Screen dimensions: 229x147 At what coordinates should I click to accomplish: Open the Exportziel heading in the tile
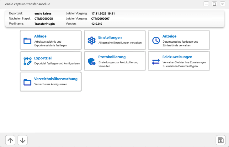click(43, 58)
